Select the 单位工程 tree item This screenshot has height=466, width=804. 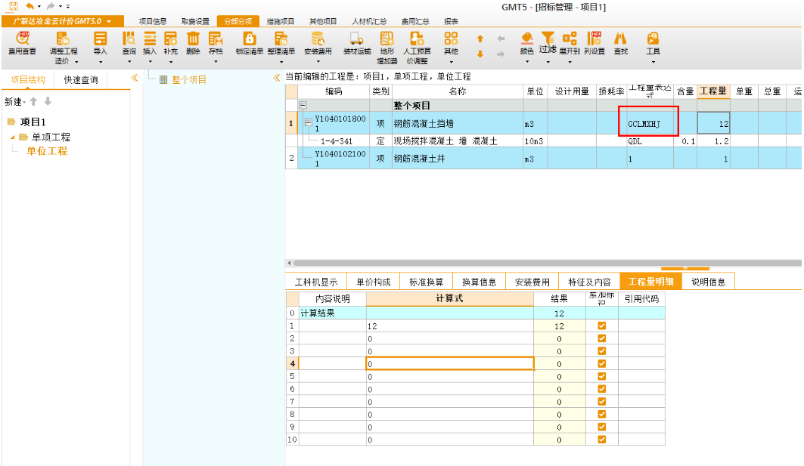[x=47, y=151]
